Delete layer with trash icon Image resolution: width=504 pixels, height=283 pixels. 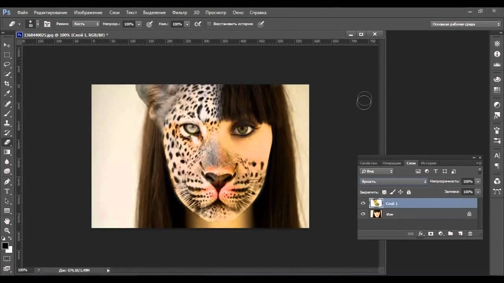(x=470, y=233)
